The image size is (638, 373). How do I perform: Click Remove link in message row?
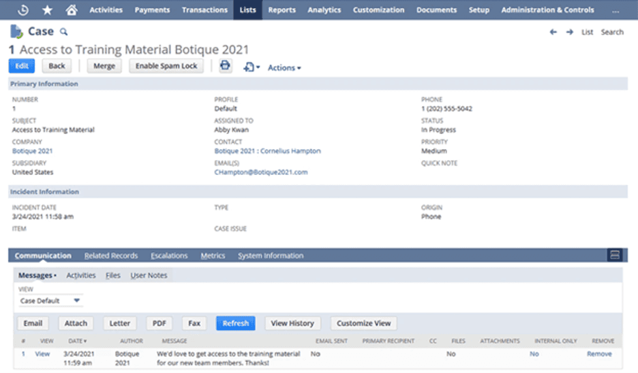[x=599, y=354]
